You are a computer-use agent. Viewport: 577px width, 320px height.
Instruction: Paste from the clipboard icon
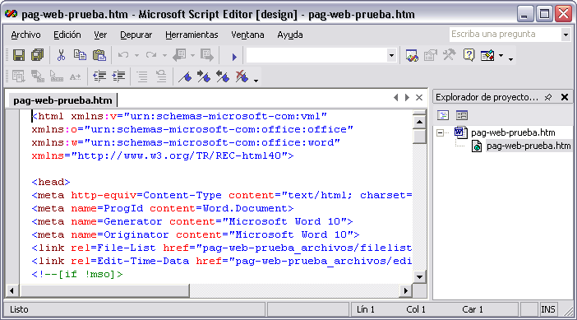(x=99, y=55)
